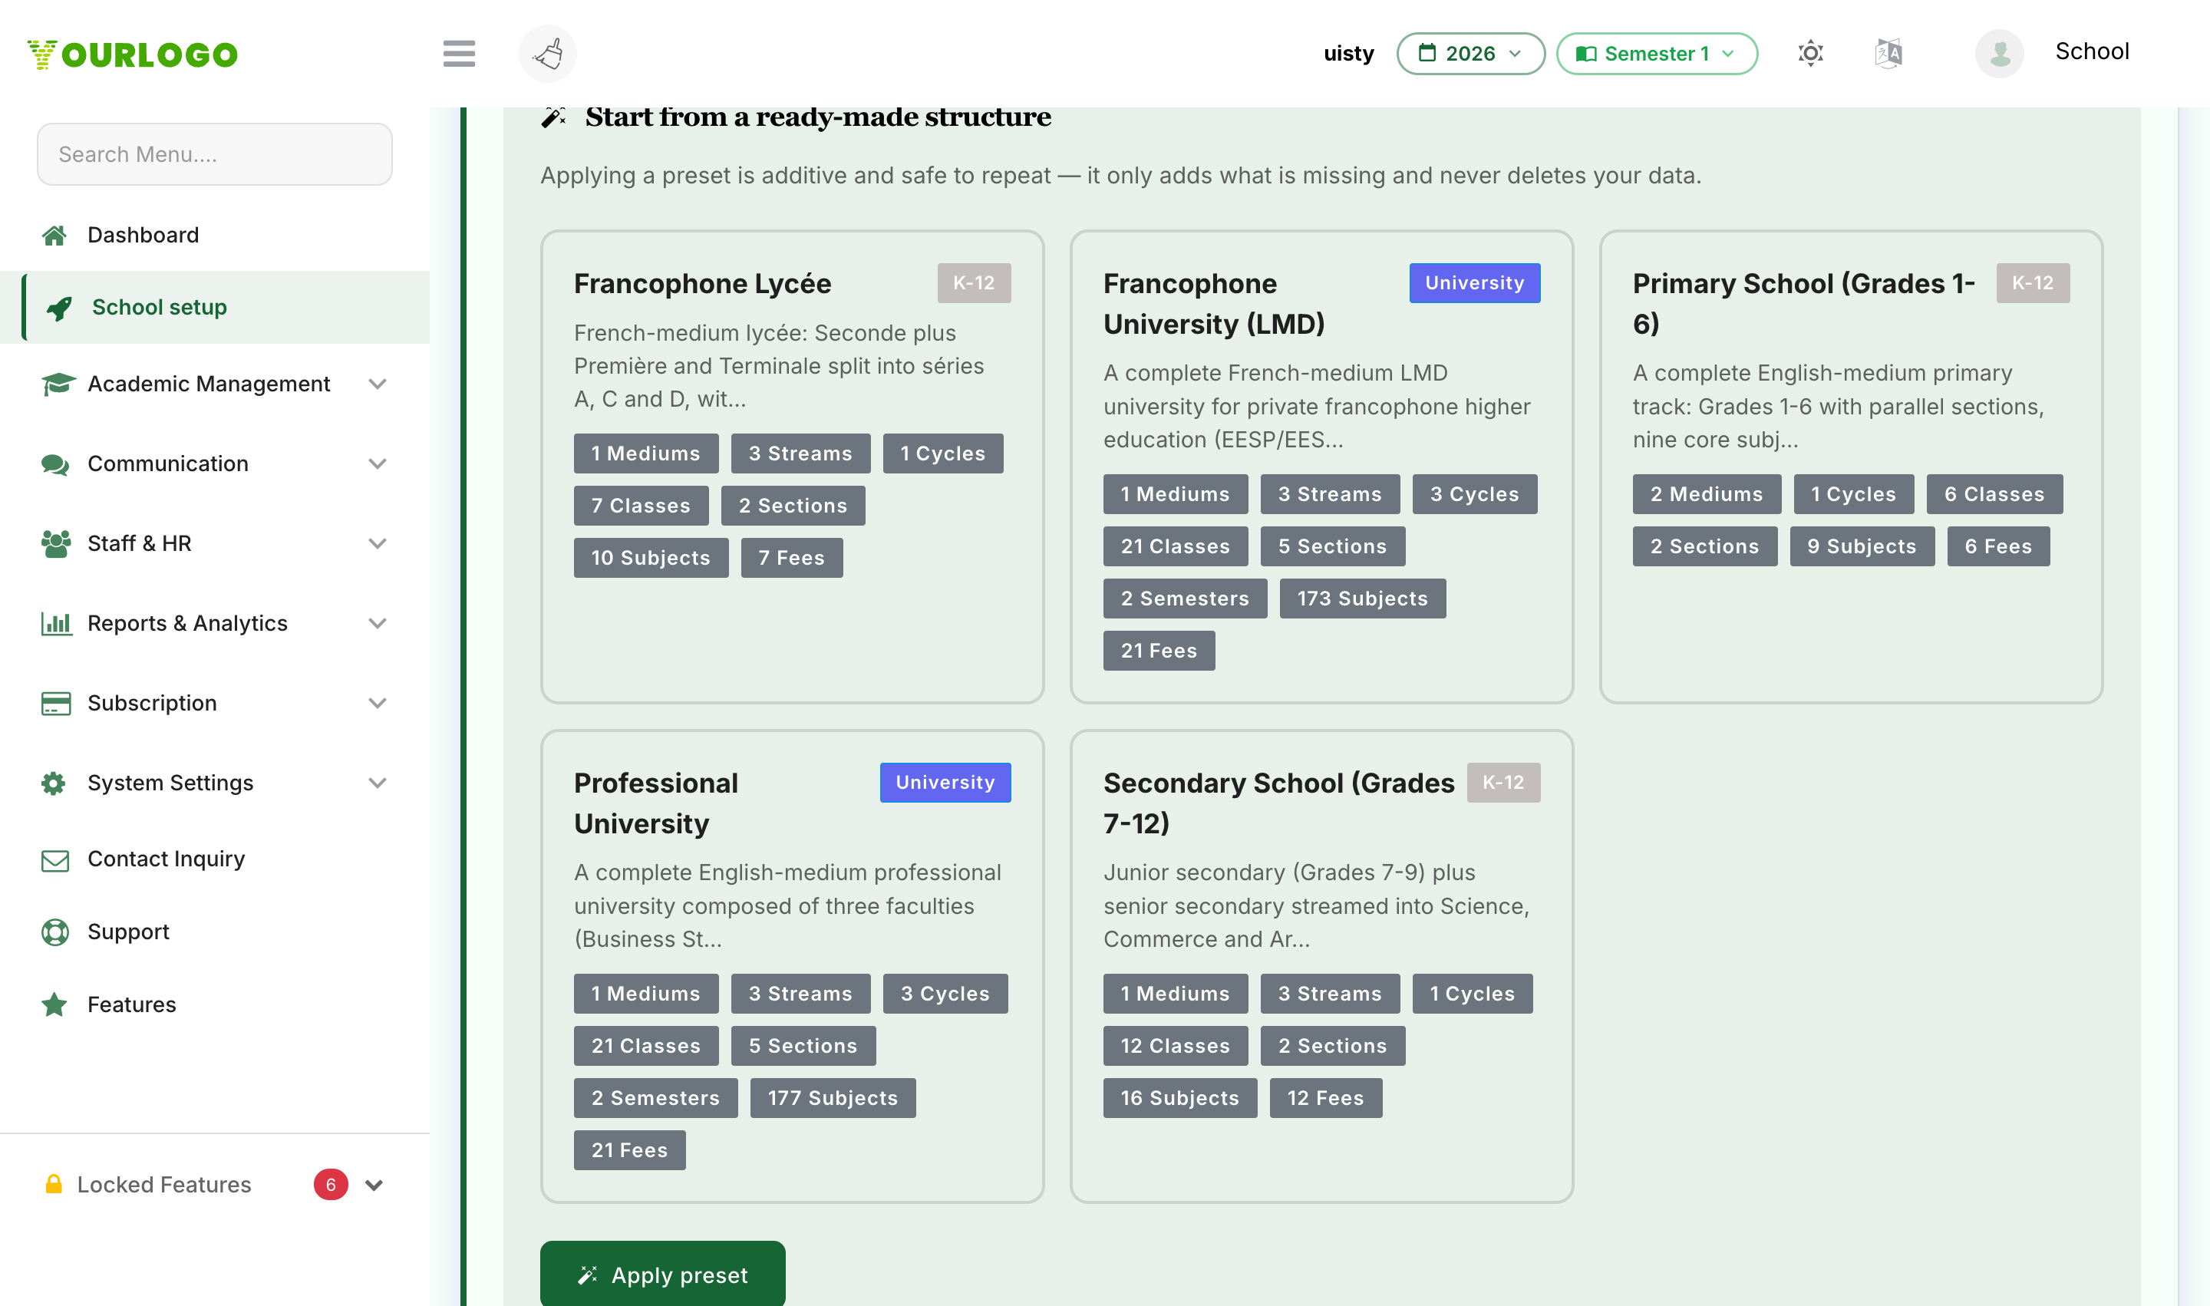Click the Dashboard home icon
2210x1306 pixels.
click(54, 235)
